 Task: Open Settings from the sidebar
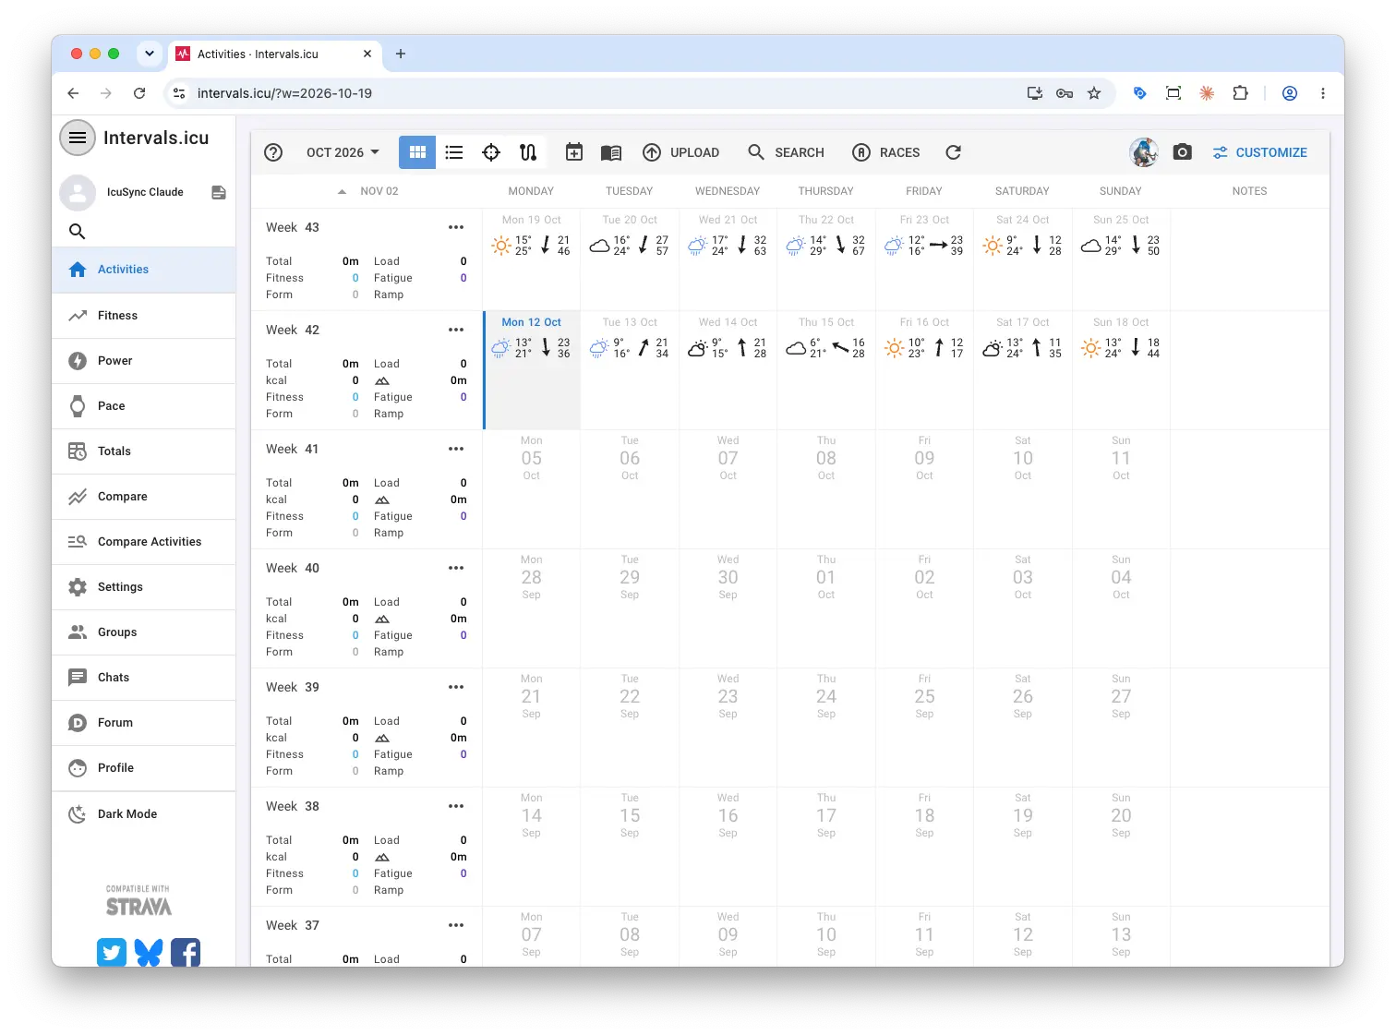click(x=144, y=587)
